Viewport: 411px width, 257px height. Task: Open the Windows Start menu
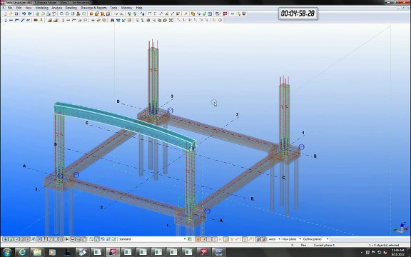point(7,252)
